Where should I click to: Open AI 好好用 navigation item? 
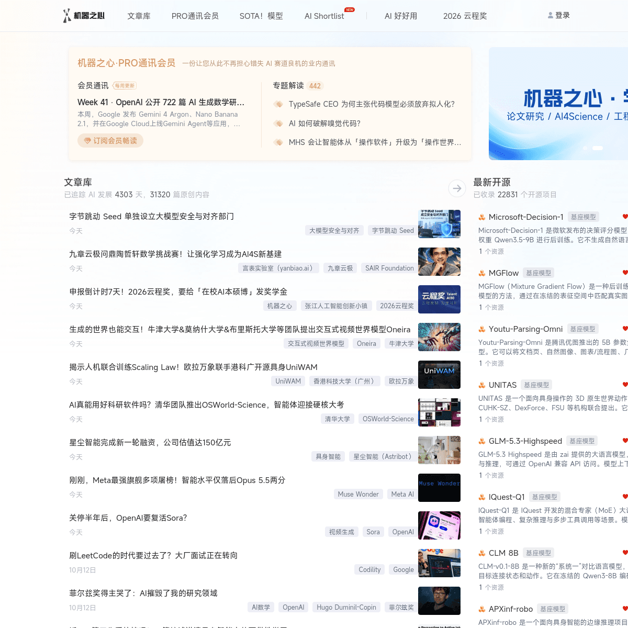(401, 16)
